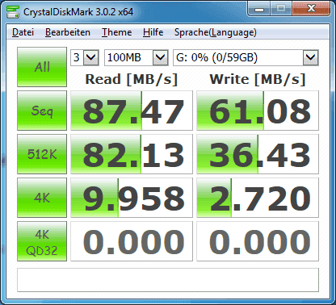
Task: Open the Bearbeiten menu
Action: (x=68, y=32)
